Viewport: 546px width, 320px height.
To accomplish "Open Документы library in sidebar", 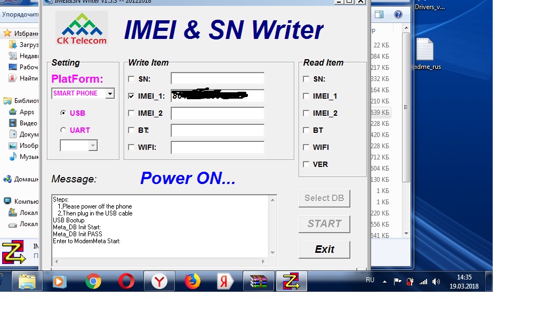I will 23,134.
